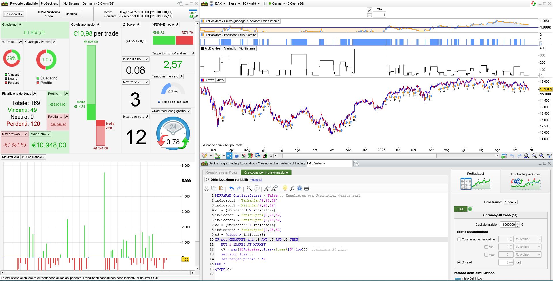Open the Timeframe 1 ora dropdown
The width and height of the screenshot is (553, 281).
point(510,202)
